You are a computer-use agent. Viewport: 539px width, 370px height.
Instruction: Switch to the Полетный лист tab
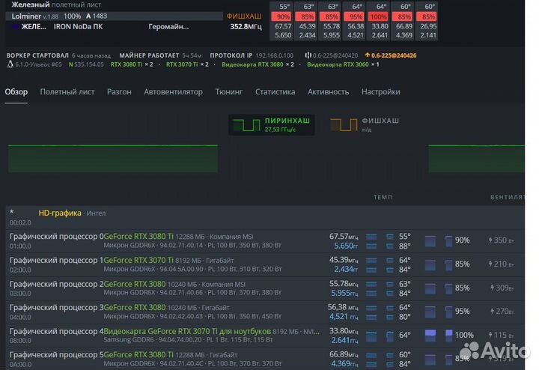click(67, 92)
